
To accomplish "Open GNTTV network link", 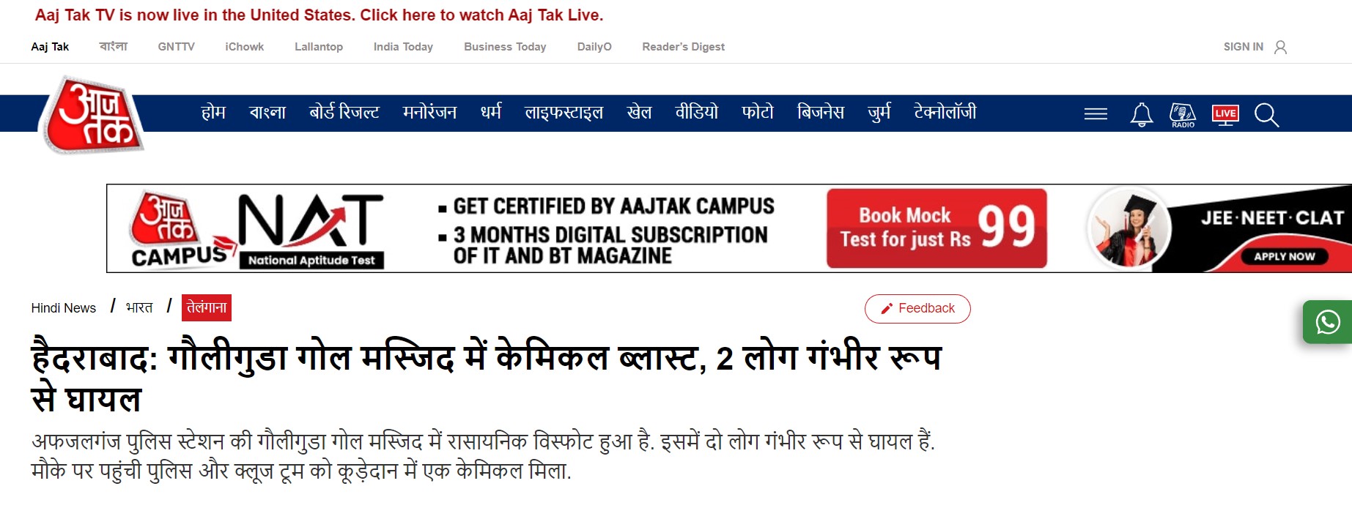I will 177,47.
